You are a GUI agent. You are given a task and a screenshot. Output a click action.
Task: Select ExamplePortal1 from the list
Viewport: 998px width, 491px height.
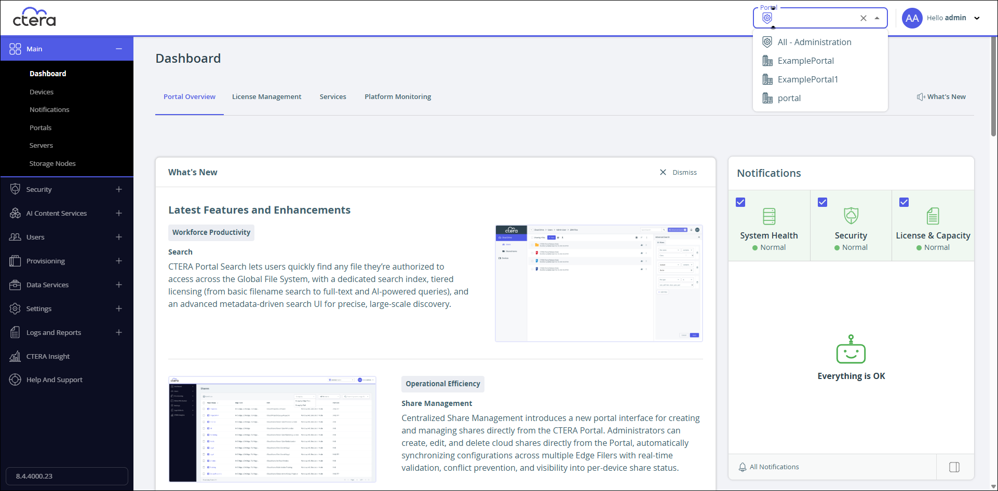820,79
